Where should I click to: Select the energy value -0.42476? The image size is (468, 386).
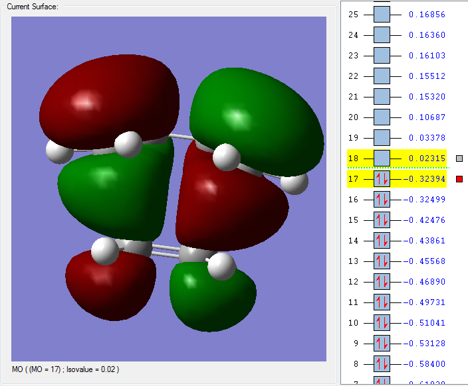(x=424, y=220)
